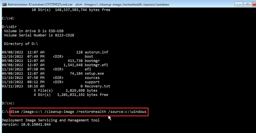
Task: Click the 413,738 file size value
Action: coord(75,61)
